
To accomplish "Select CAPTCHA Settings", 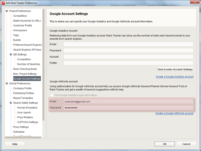I will coord(28,122).
